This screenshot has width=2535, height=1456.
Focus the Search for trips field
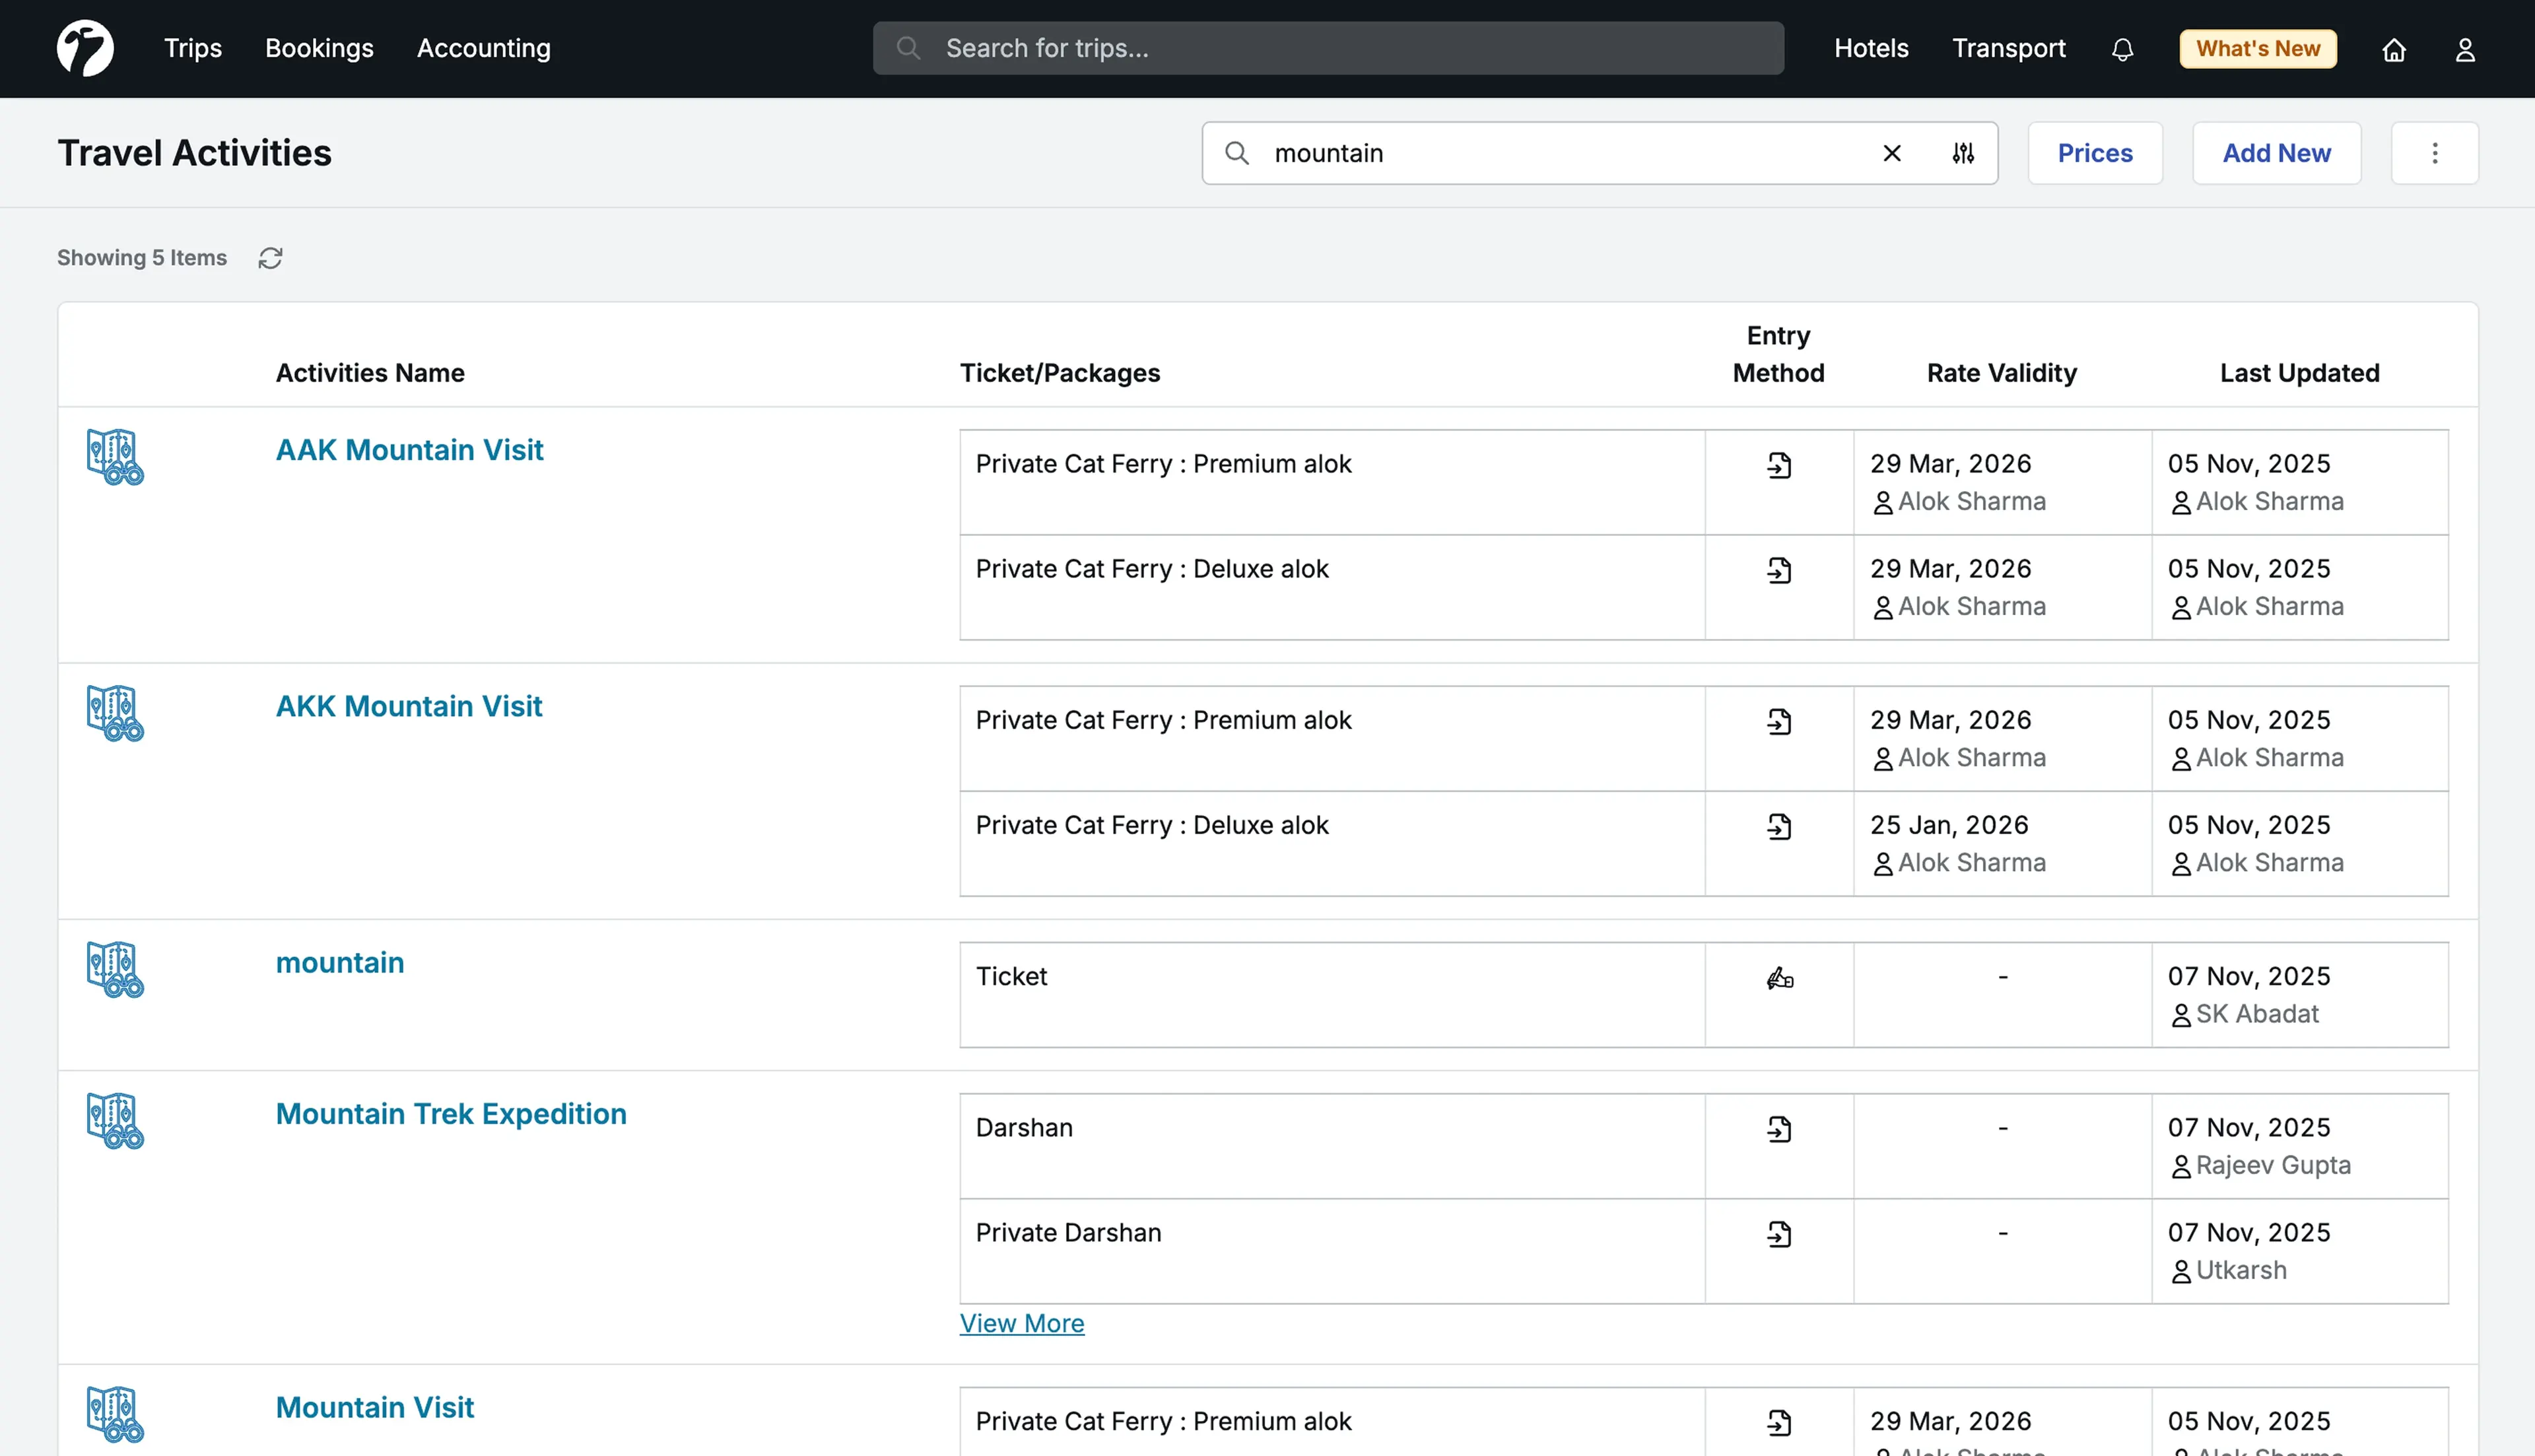pos(1327,48)
